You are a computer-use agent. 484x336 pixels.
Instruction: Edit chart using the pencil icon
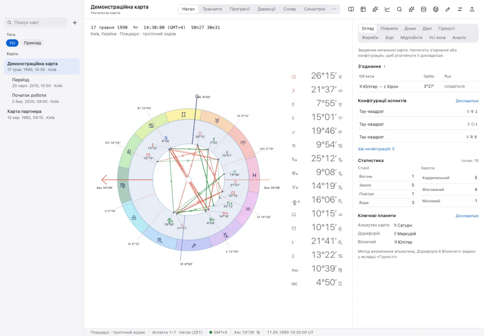click(448, 9)
